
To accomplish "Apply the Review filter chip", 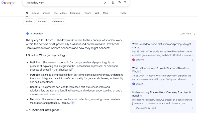I will 29,21.
